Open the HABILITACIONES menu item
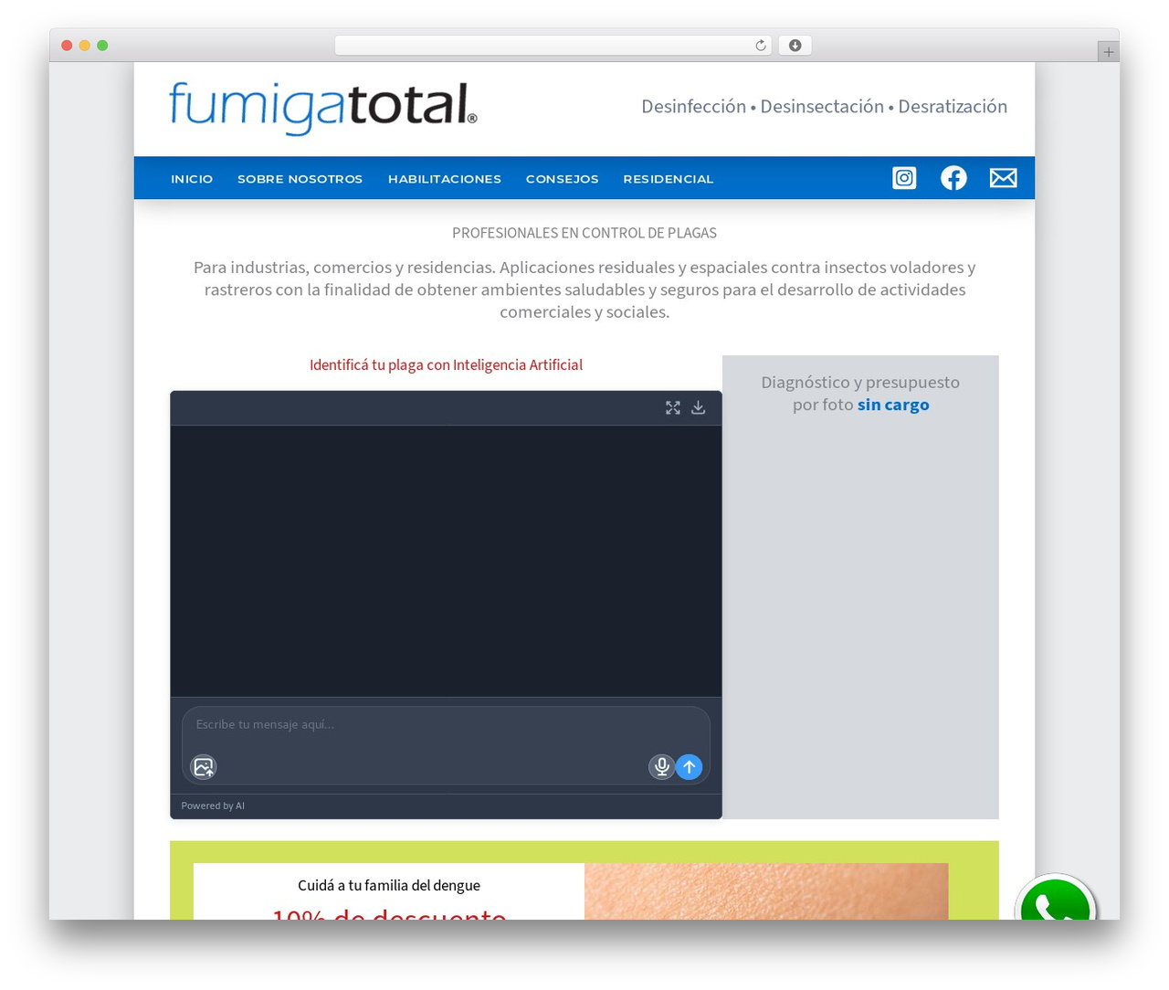 click(445, 179)
